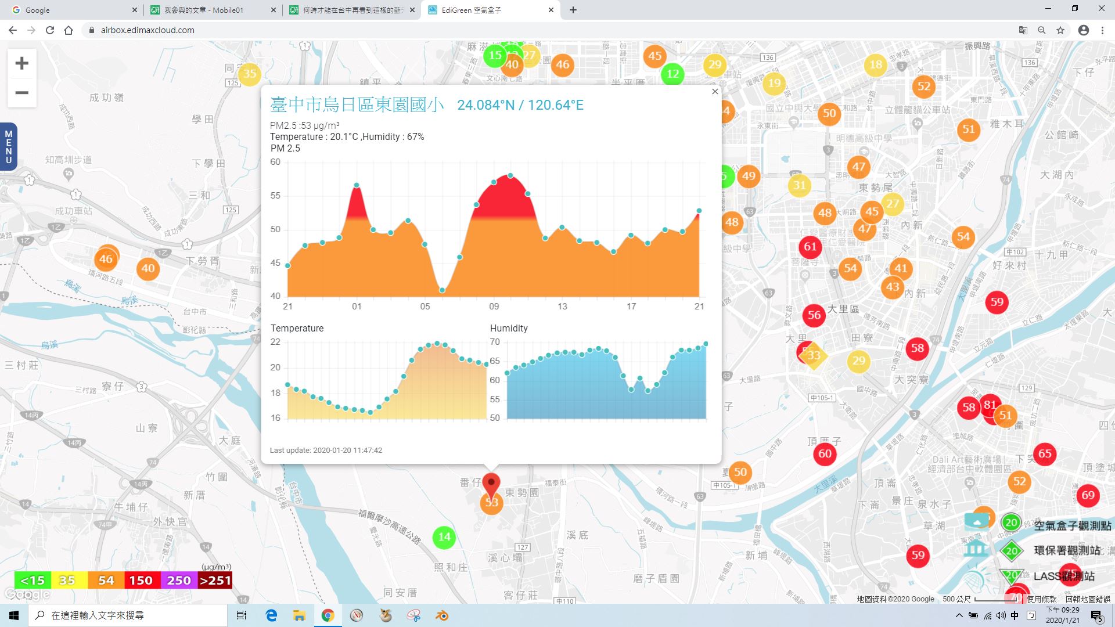Select the orange 52 marker near 立體貓公車站
Viewport: 1115px width, 627px height.
pyautogui.click(x=924, y=87)
